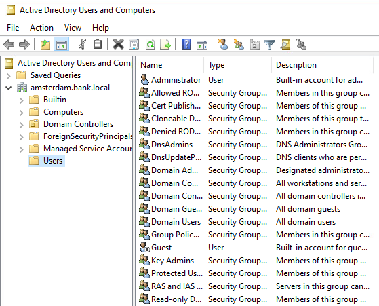
Task: Click the Refresh toolbar icon
Action: (150, 45)
